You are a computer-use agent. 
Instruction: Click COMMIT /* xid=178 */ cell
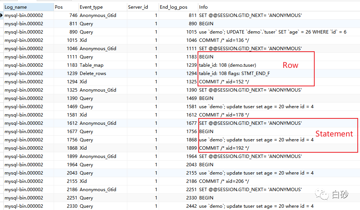tap(279, 115)
